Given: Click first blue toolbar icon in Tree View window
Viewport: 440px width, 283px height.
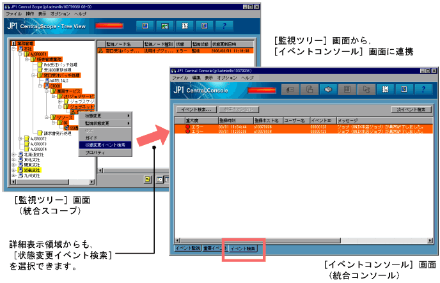Looking at the screenshot, I should (145, 26).
